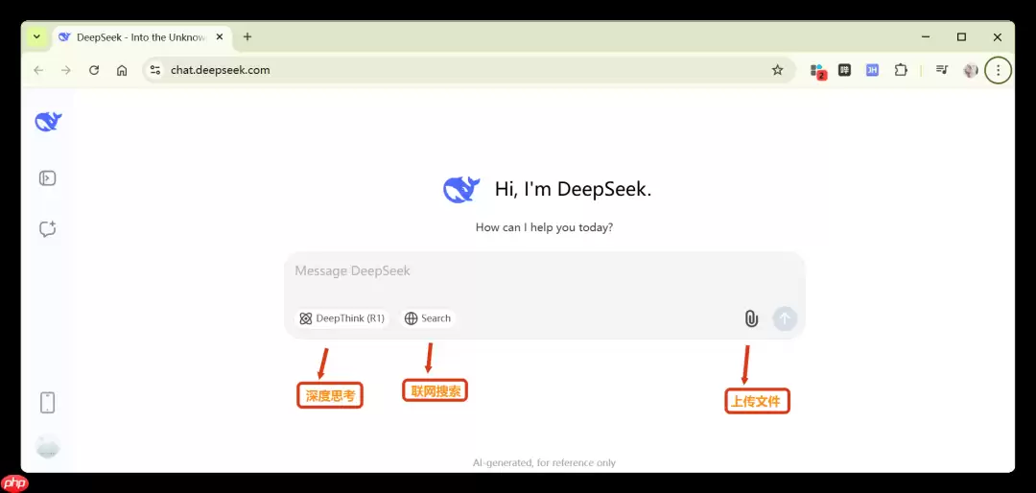Screen dimensions: 1036x493
Task: Open browser home page icon
Action: [x=122, y=70]
